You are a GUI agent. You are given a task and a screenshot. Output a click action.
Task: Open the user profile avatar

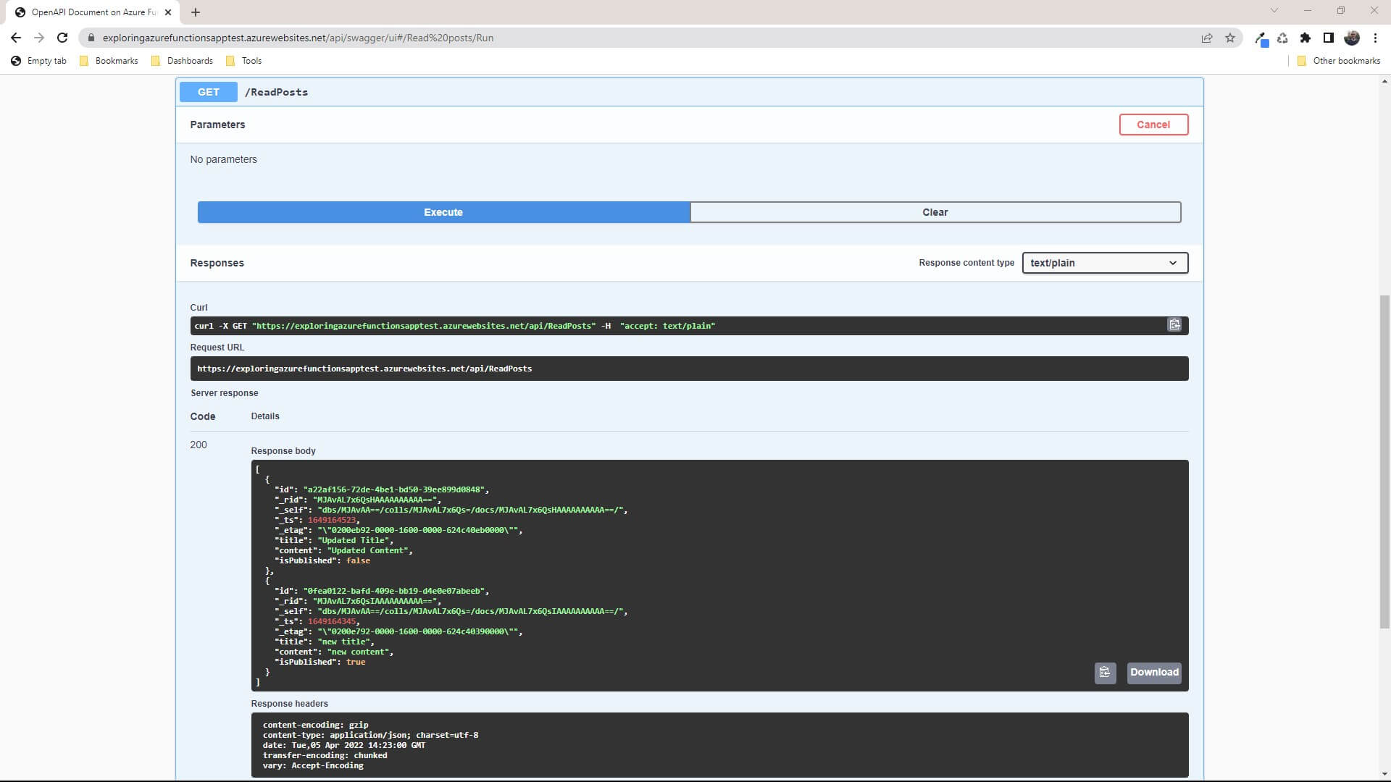(x=1352, y=38)
